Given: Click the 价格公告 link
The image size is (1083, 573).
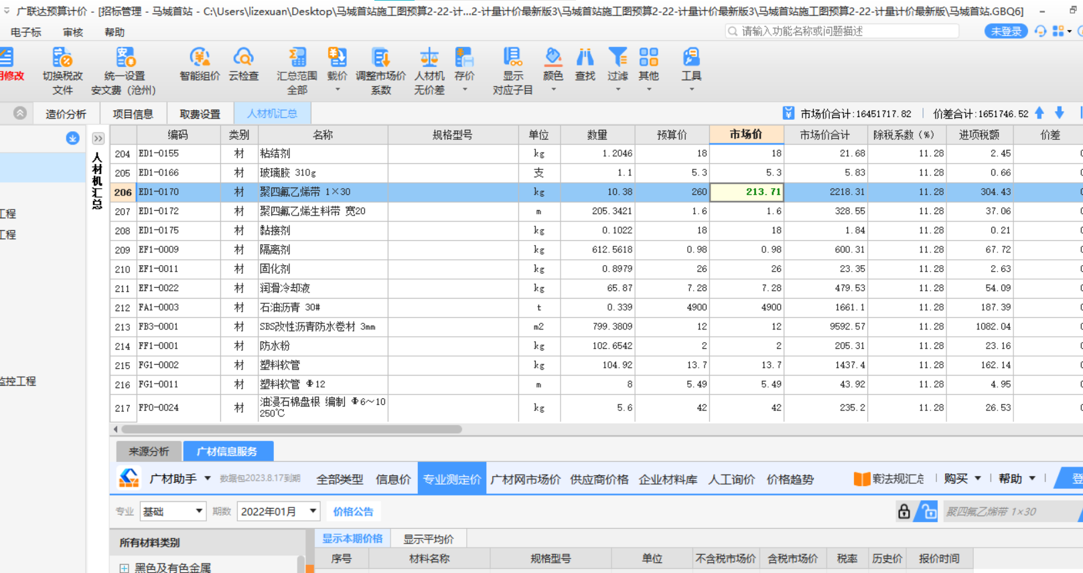Looking at the screenshot, I should (353, 511).
